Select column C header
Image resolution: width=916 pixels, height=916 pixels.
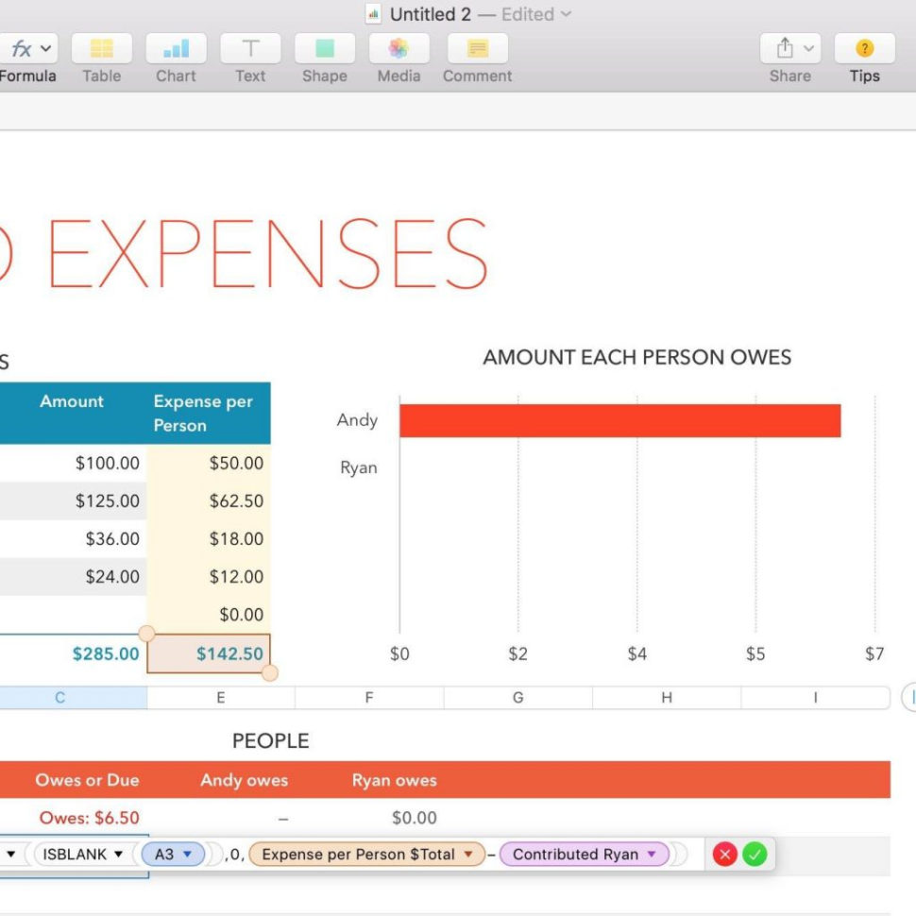59,697
